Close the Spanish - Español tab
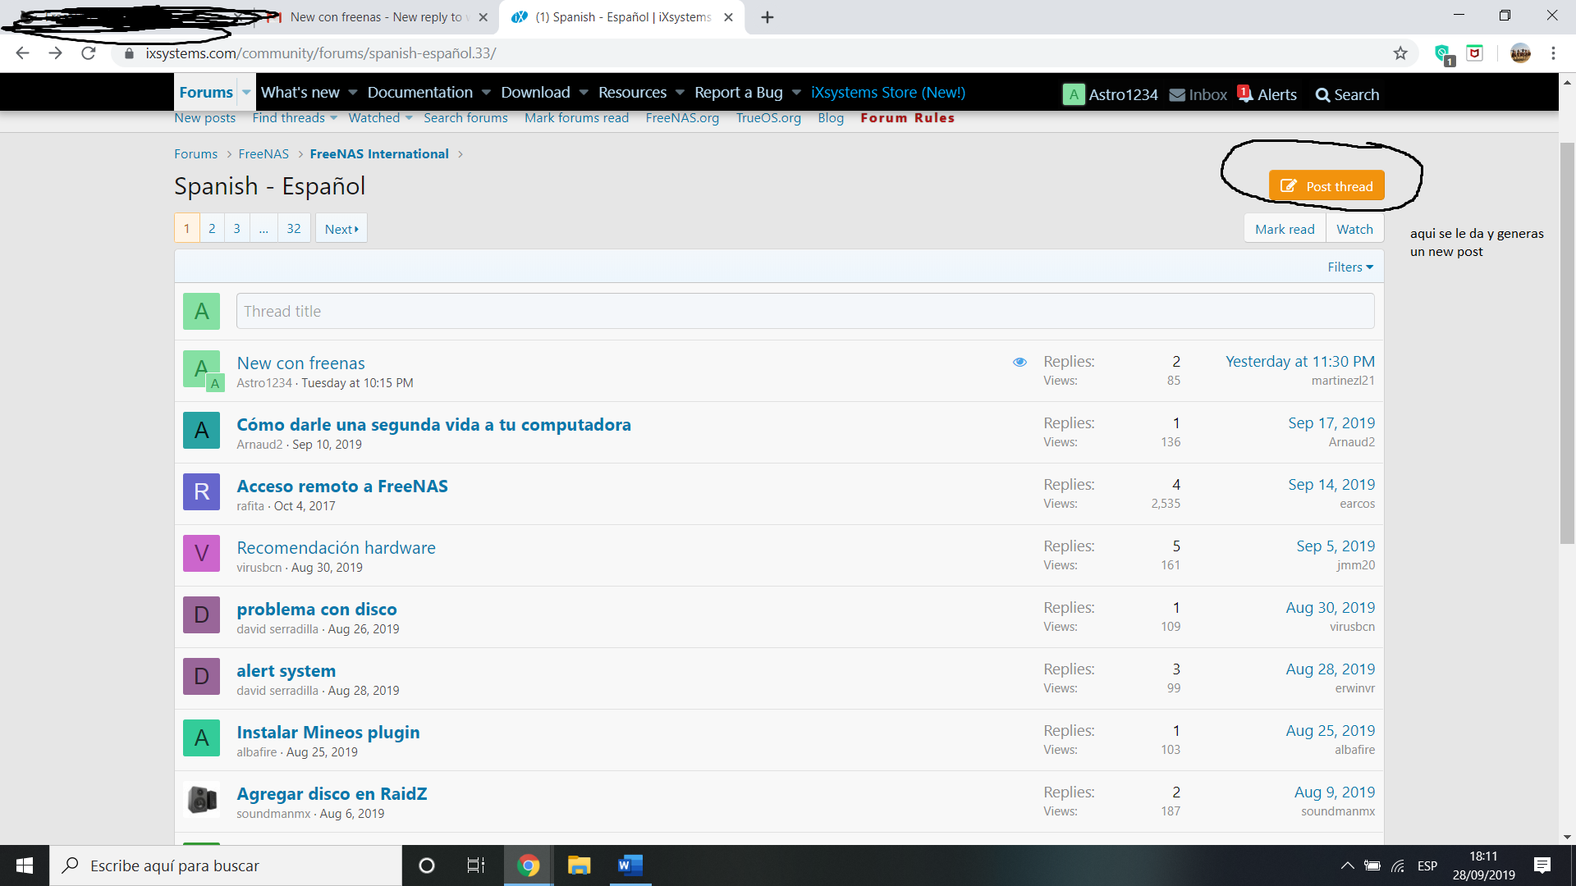Viewport: 1576px width, 886px height. coord(728,17)
